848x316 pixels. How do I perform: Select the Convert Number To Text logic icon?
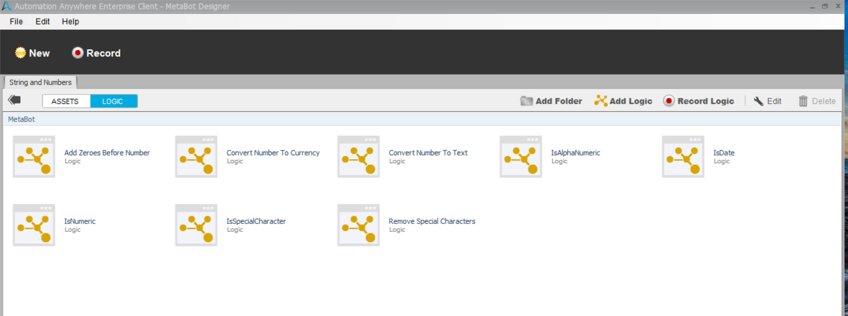tap(358, 157)
